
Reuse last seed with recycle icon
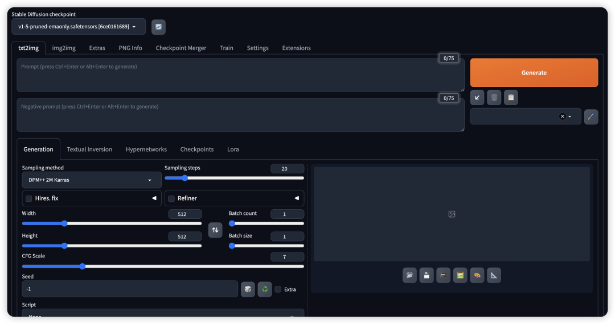pyautogui.click(x=265, y=289)
